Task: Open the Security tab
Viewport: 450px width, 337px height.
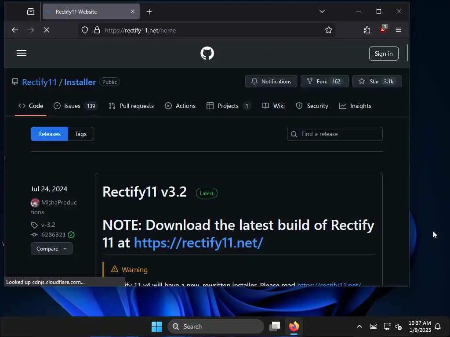Action: [x=312, y=106]
